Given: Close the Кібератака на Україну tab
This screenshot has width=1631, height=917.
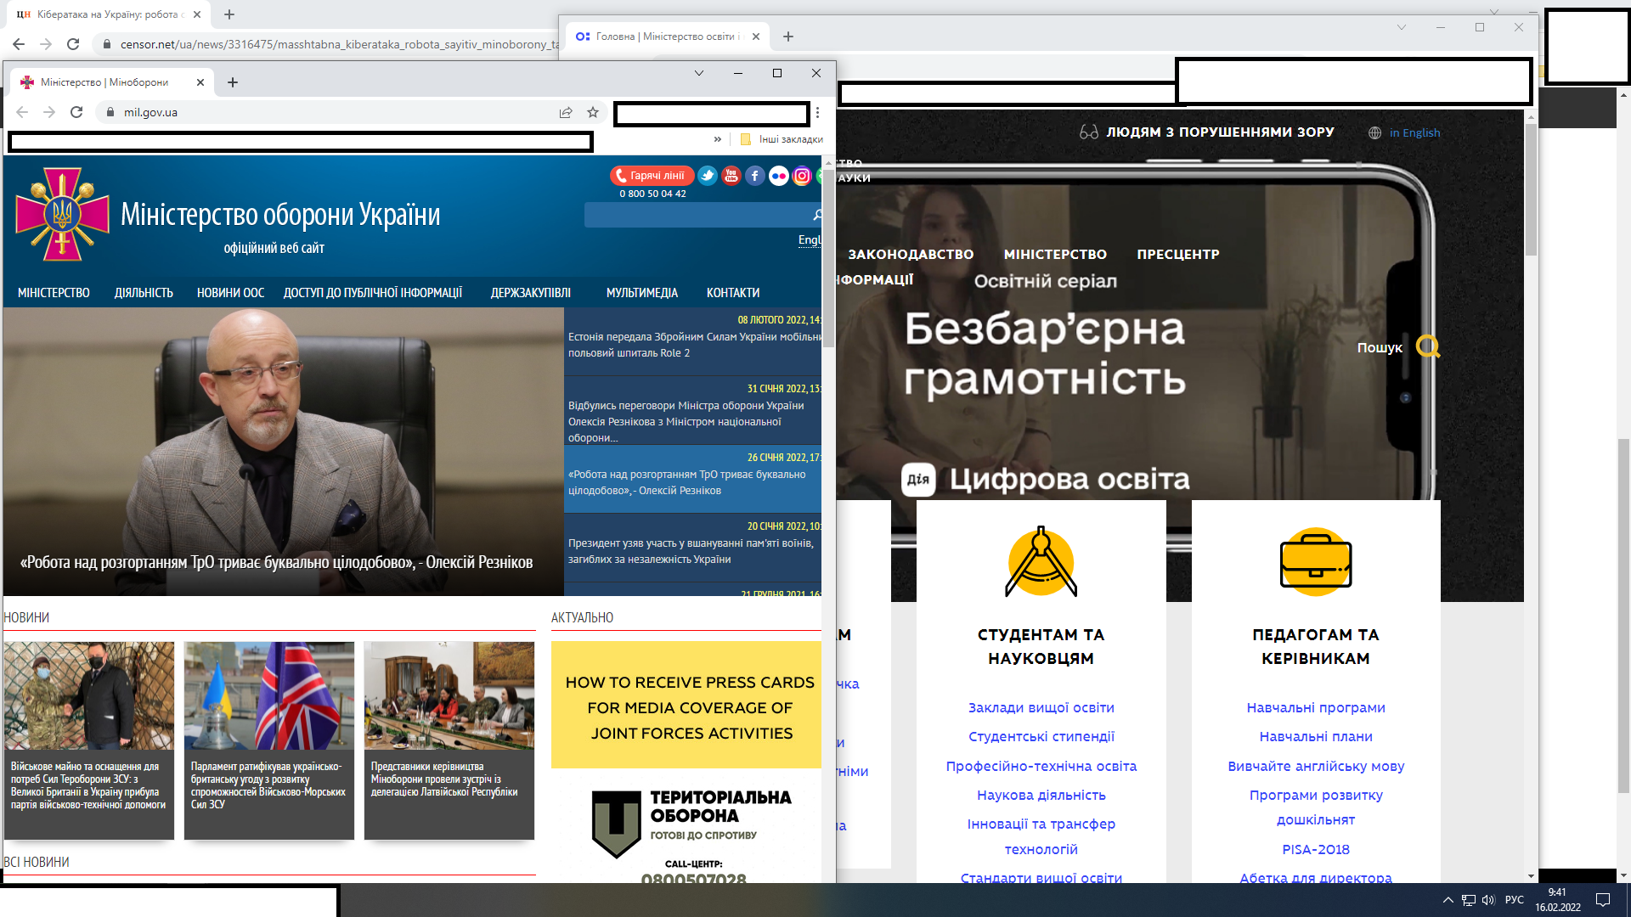Looking at the screenshot, I should click(x=197, y=14).
